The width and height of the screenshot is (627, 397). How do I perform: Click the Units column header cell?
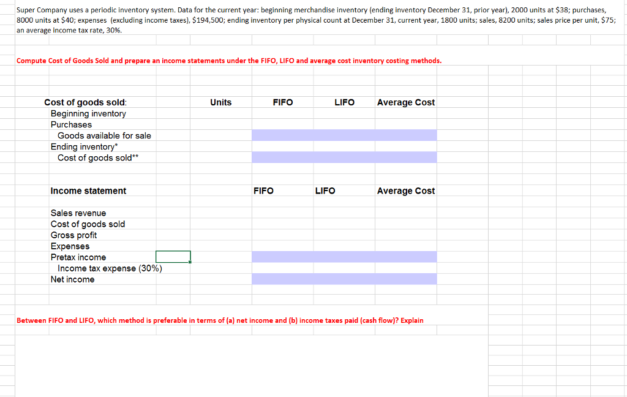pyautogui.click(x=221, y=102)
